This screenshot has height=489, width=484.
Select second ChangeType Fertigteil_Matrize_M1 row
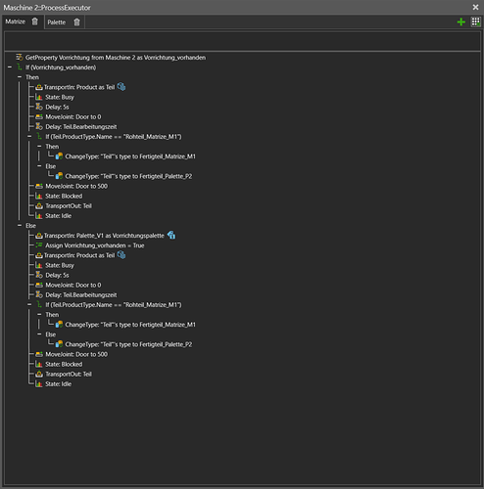130,325
